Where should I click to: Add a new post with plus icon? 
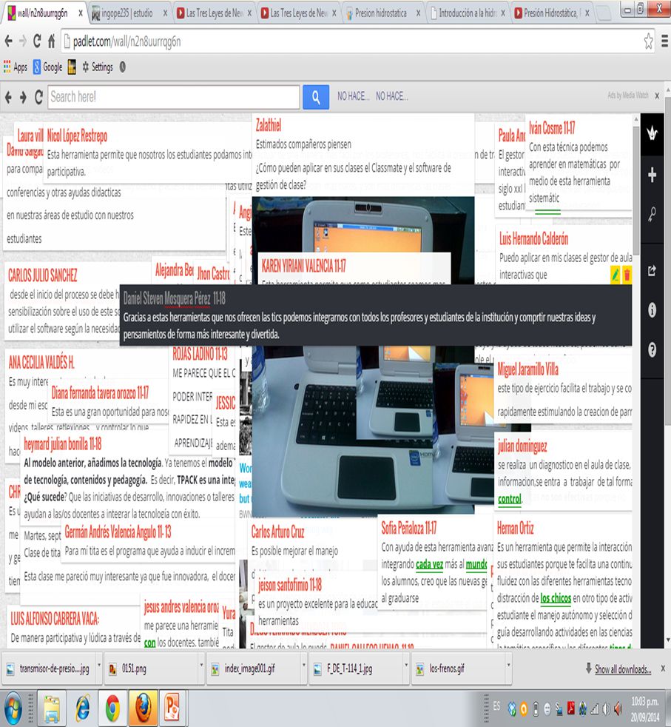(x=652, y=175)
